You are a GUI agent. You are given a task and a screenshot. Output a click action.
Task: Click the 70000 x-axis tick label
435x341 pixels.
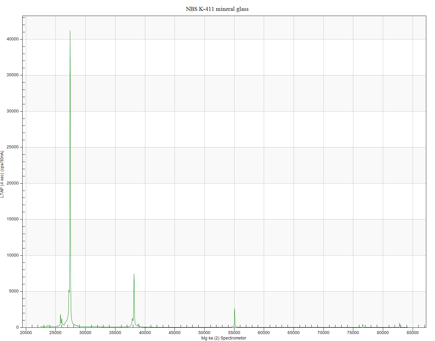click(323, 333)
